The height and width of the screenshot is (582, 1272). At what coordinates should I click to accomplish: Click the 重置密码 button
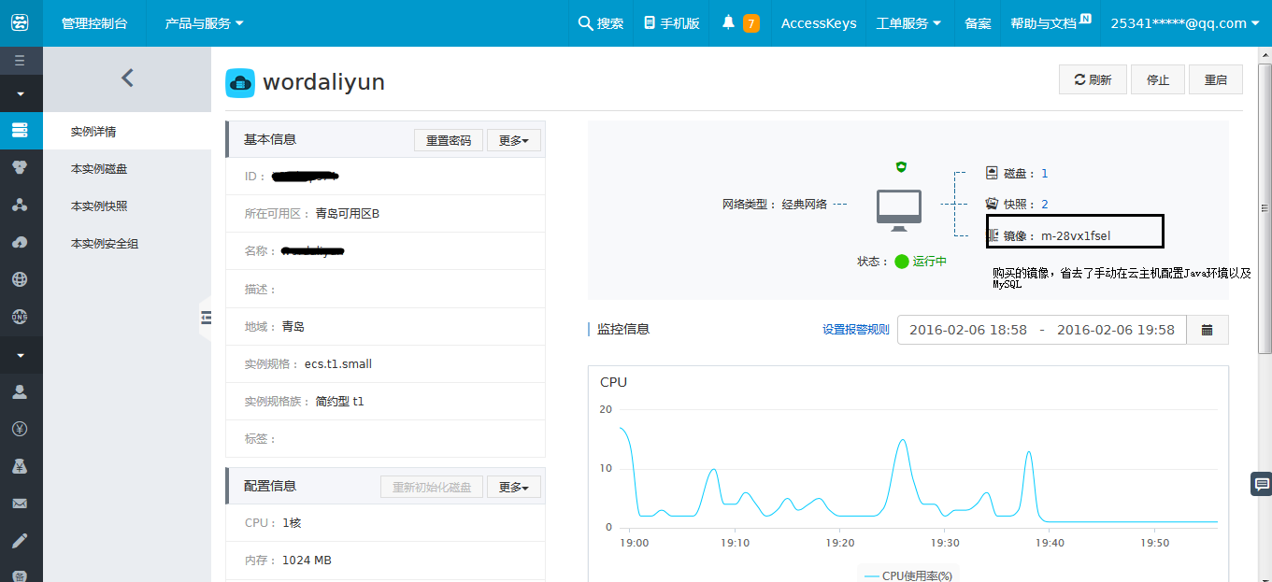[x=449, y=140]
